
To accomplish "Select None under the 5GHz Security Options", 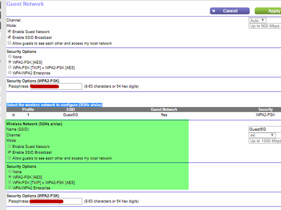I will [x=10, y=172].
